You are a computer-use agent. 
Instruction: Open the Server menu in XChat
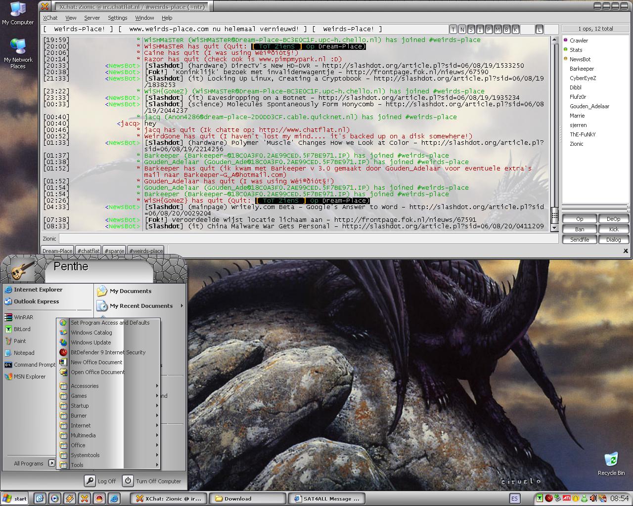pos(92,18)
